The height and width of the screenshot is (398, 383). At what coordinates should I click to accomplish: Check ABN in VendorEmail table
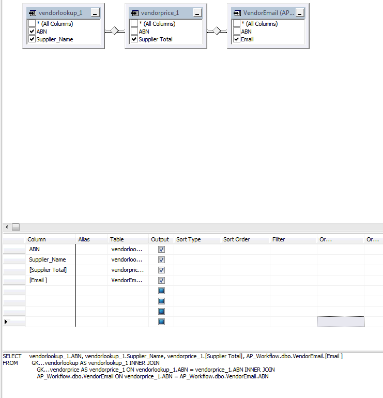coord(237,32)
